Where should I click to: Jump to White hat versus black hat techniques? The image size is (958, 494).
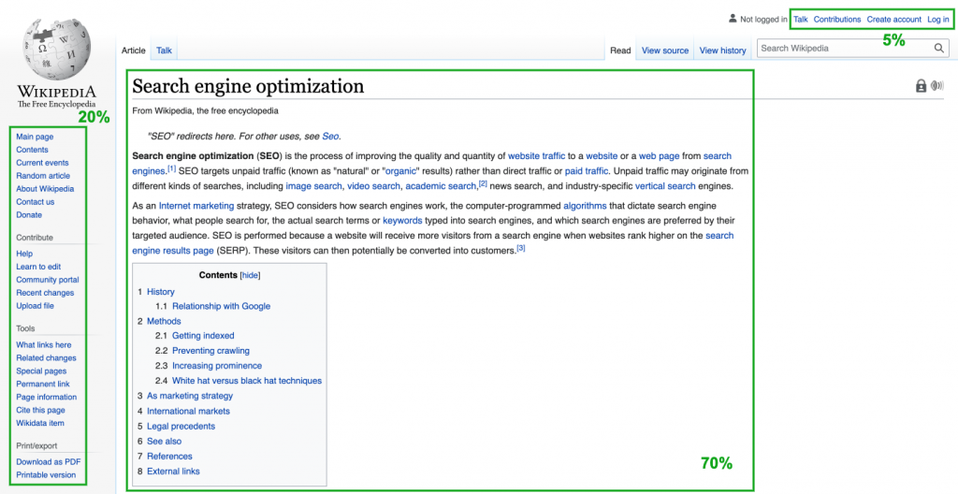(247, 381)
